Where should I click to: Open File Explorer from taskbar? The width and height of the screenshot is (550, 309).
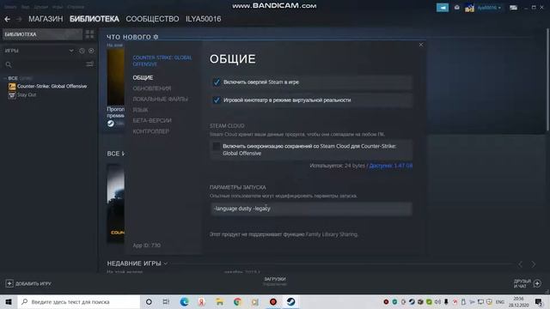pos(220,301)
